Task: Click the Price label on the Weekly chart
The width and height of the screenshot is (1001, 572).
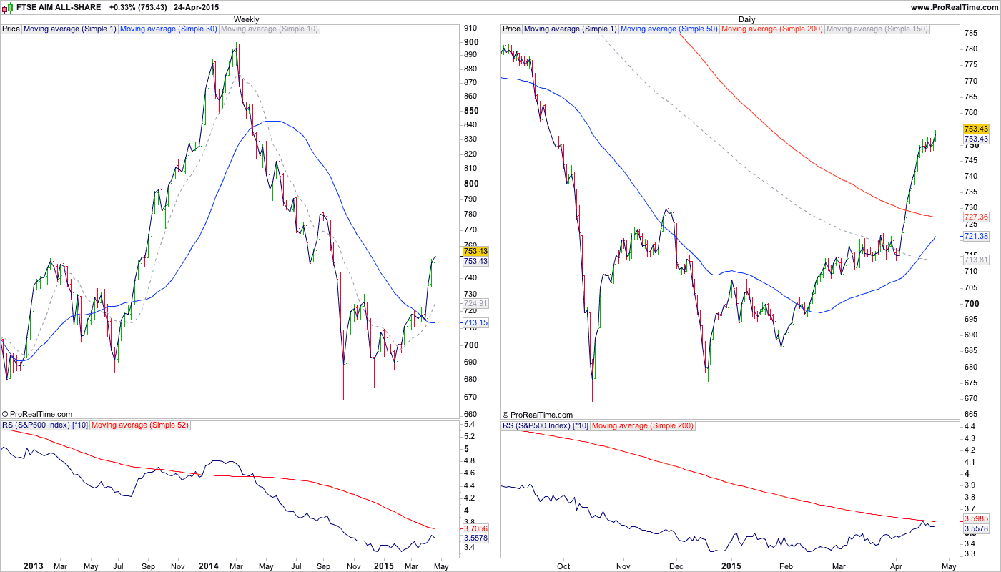Action: (x=11, y=29)
